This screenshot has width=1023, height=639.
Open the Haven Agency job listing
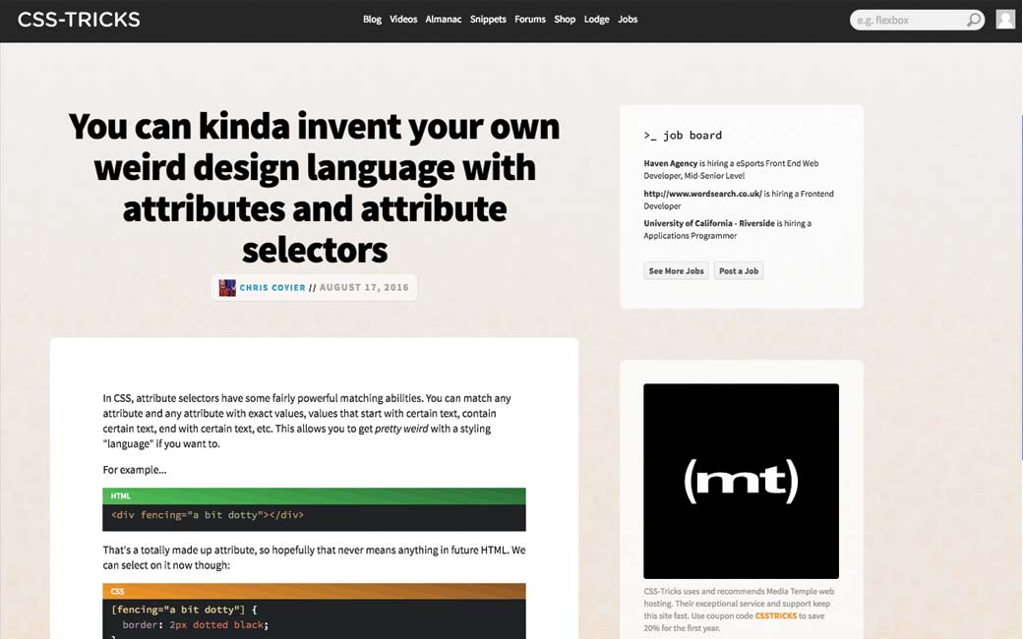671,164
